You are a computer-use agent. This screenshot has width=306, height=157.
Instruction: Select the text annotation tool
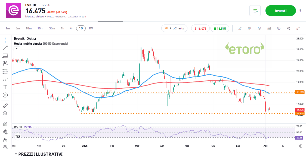coord(5,87)
